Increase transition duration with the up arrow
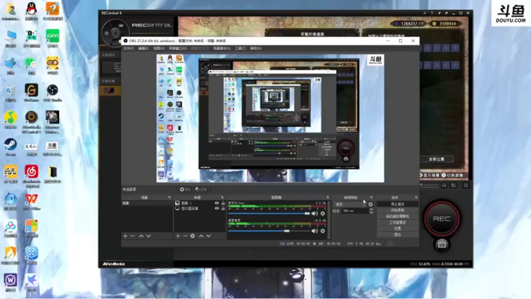Screen dimensions: 531x299 coord(371,209)
